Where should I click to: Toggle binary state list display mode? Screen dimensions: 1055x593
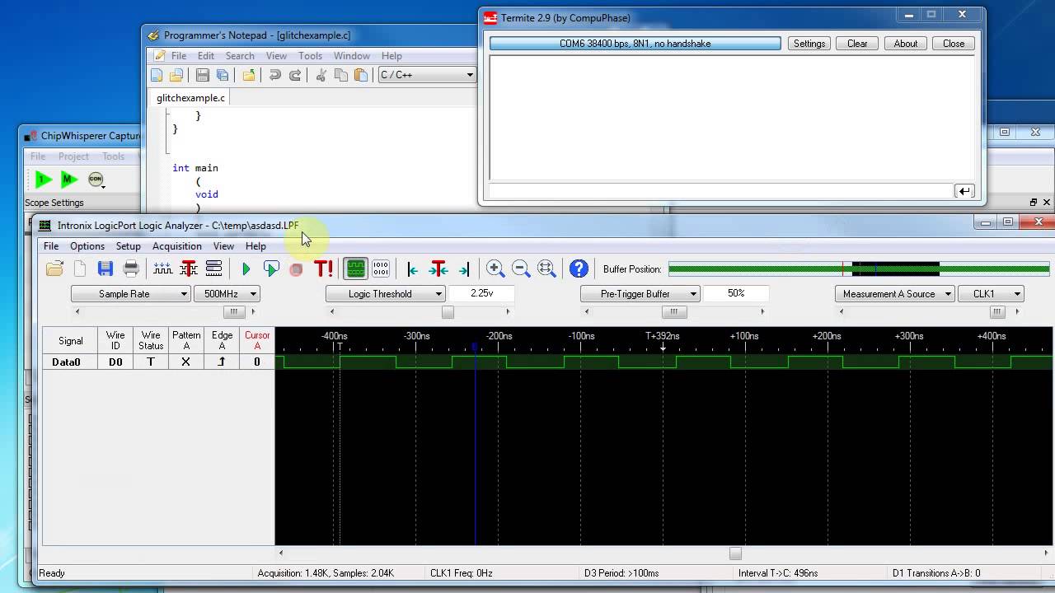(x=381, y=268)
